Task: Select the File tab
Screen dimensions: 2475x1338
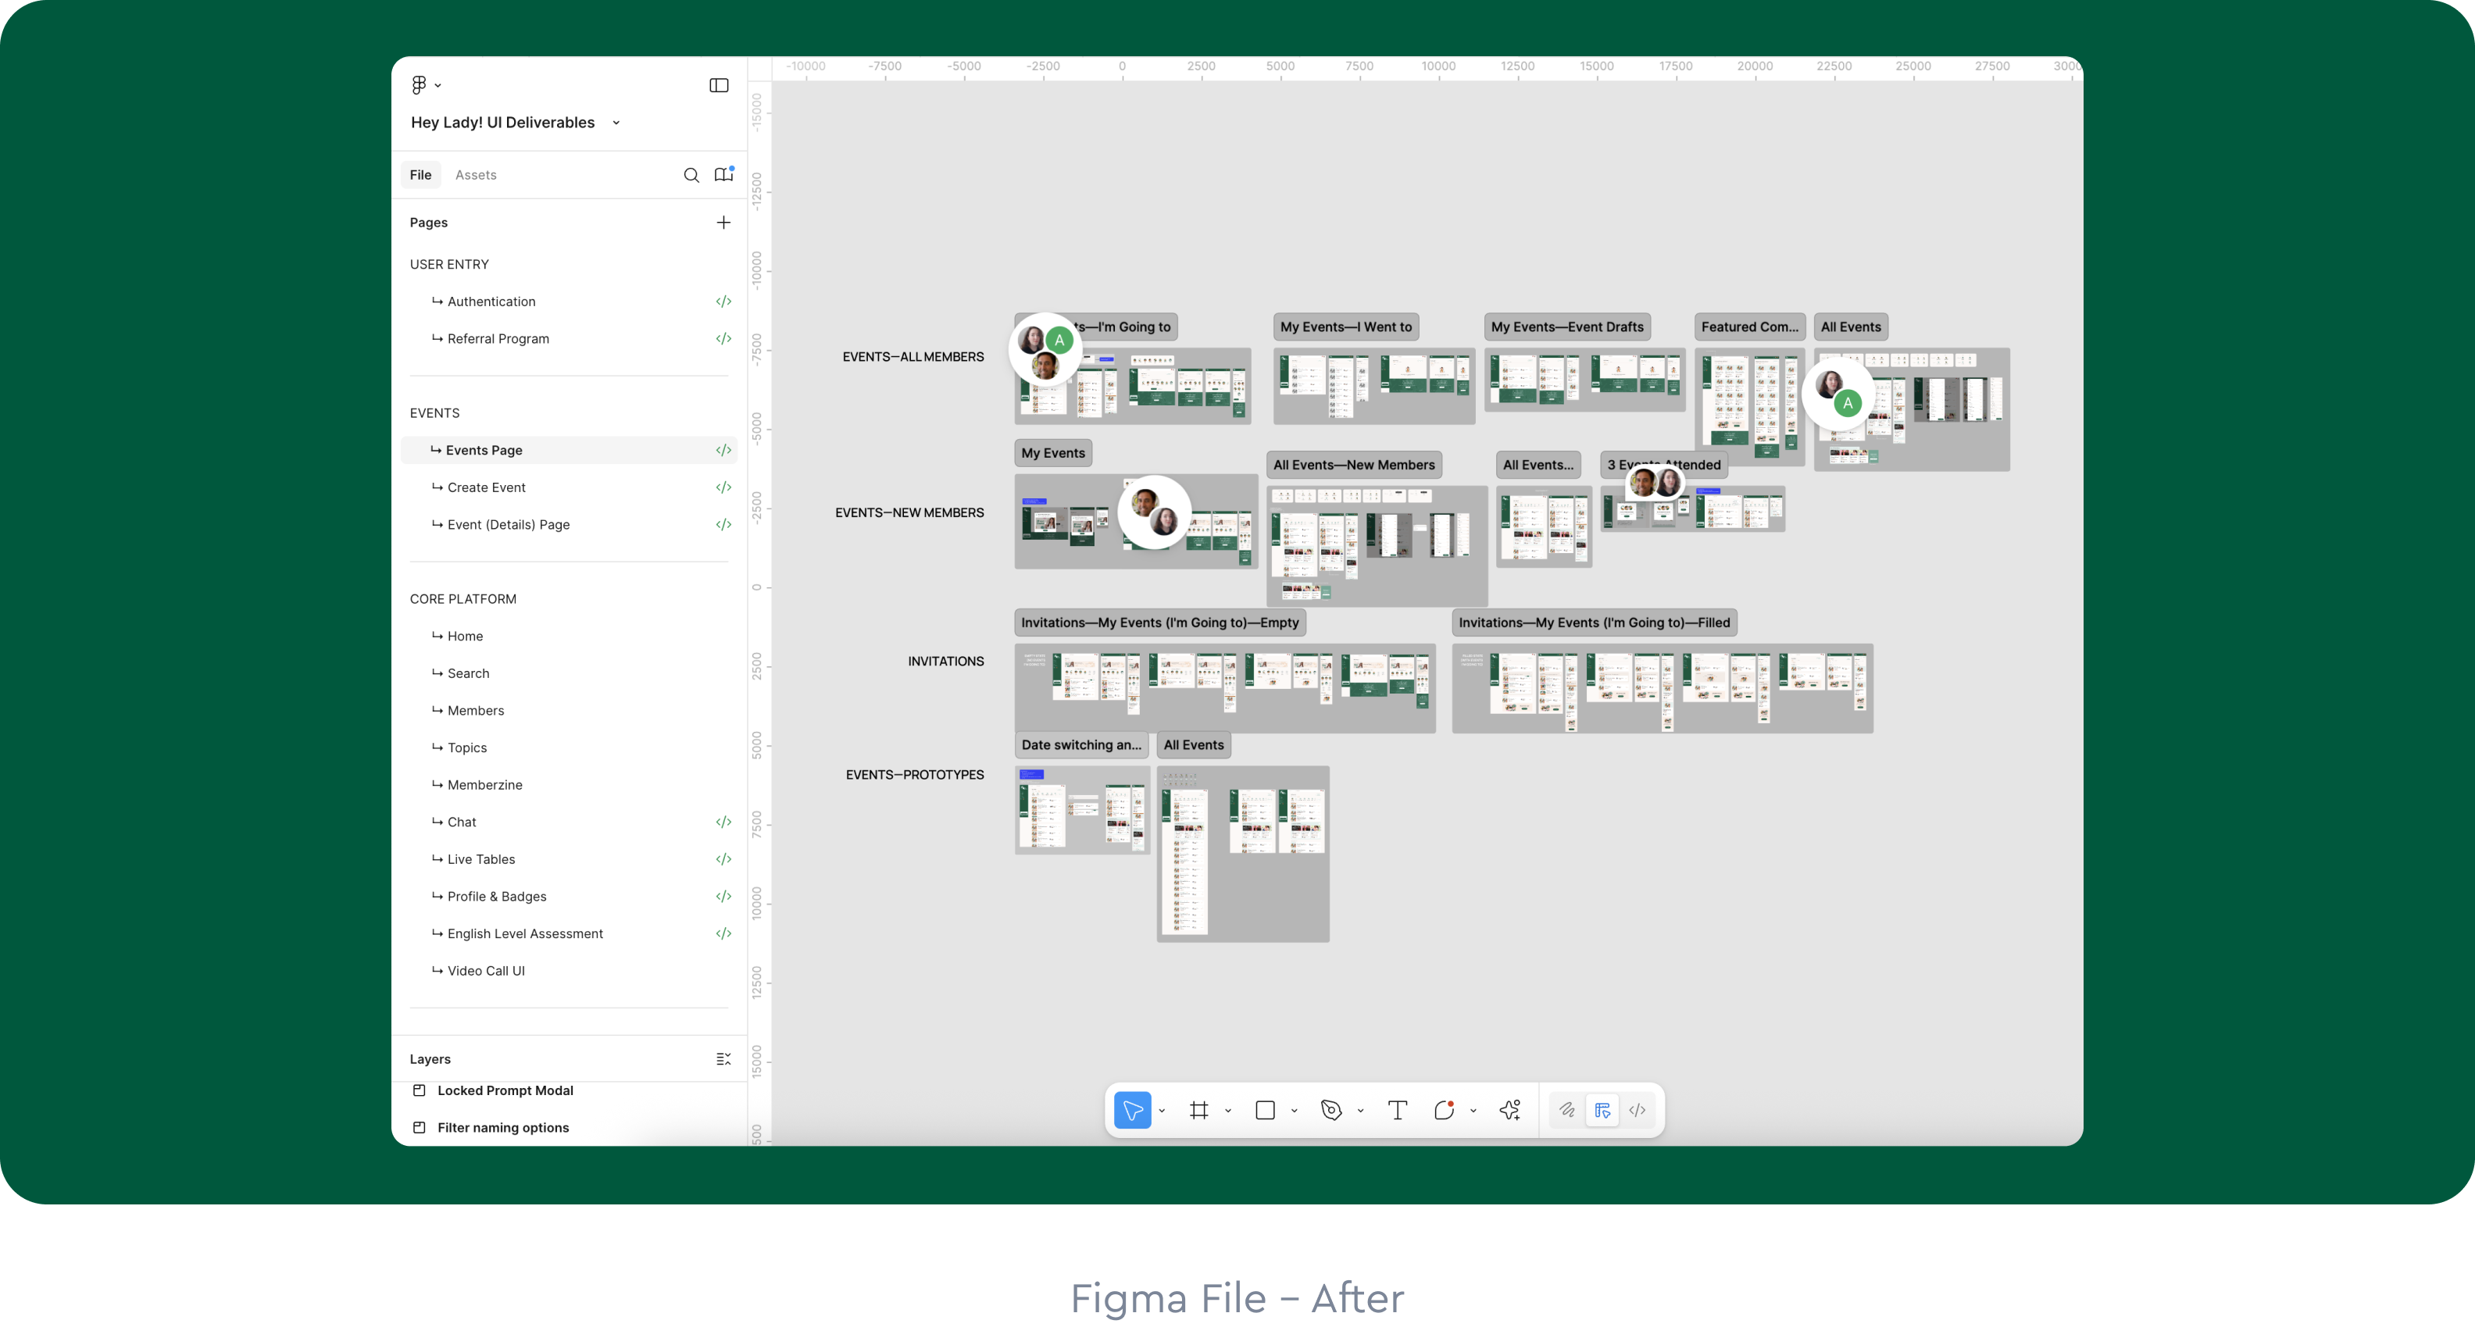Action: [420, 175]
